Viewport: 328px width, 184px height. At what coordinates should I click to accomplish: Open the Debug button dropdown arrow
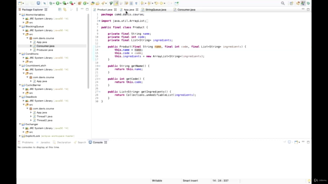click(54, 4)
